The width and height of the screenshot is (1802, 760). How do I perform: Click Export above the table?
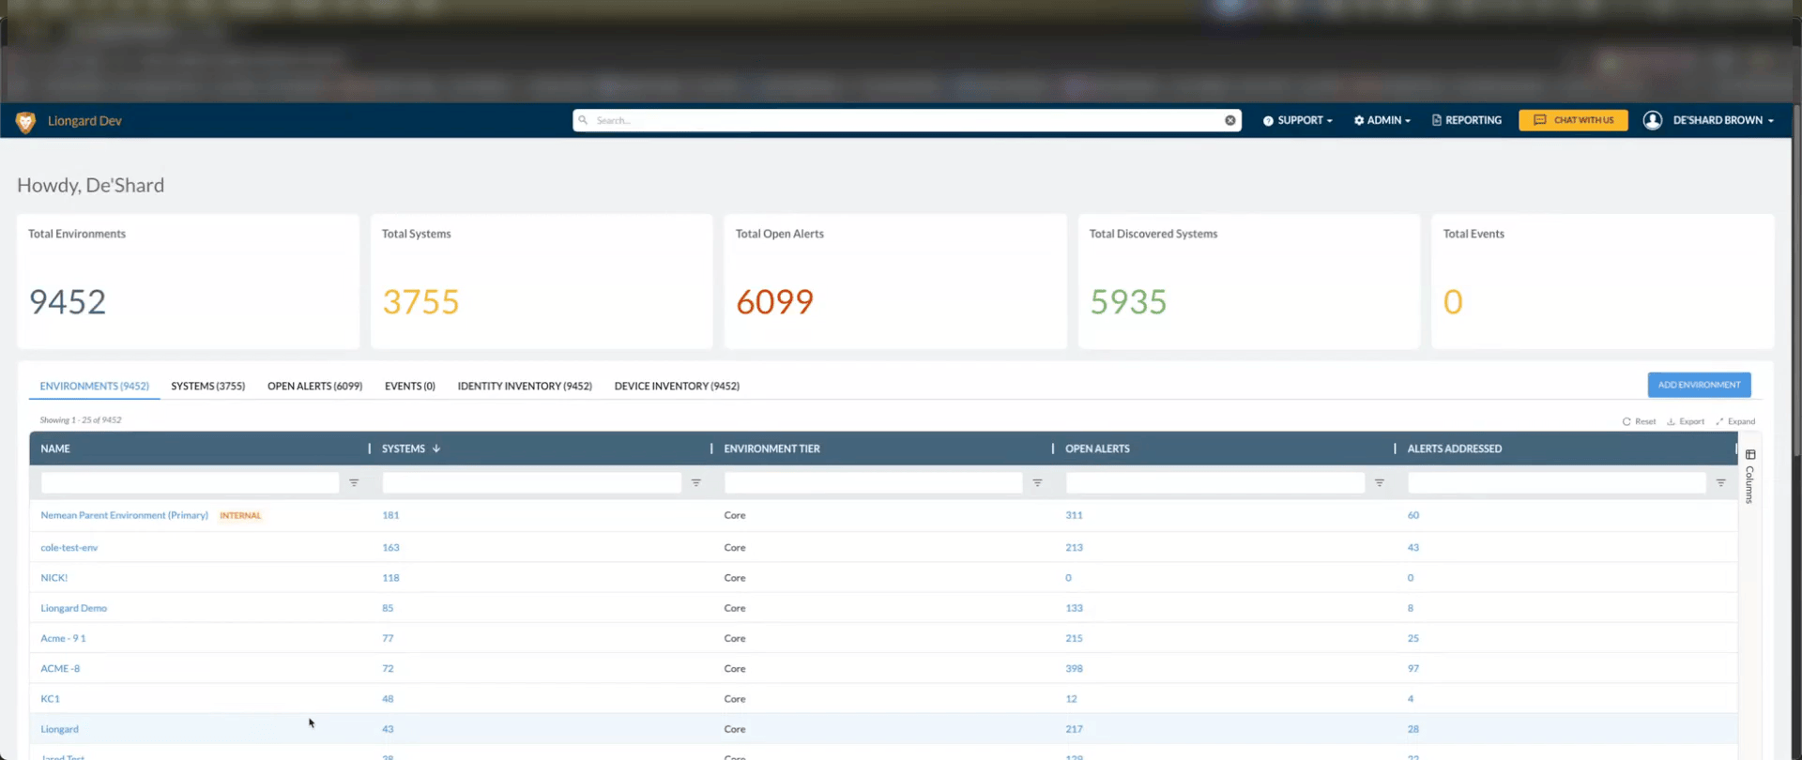click(x=1686, y=421)
